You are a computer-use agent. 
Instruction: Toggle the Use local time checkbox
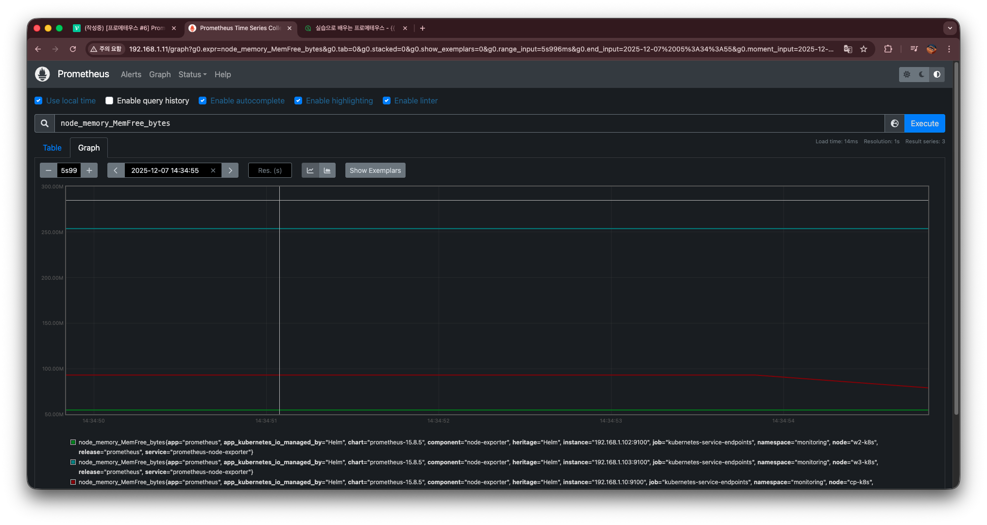pyautogui.click(x=38, y=101)
